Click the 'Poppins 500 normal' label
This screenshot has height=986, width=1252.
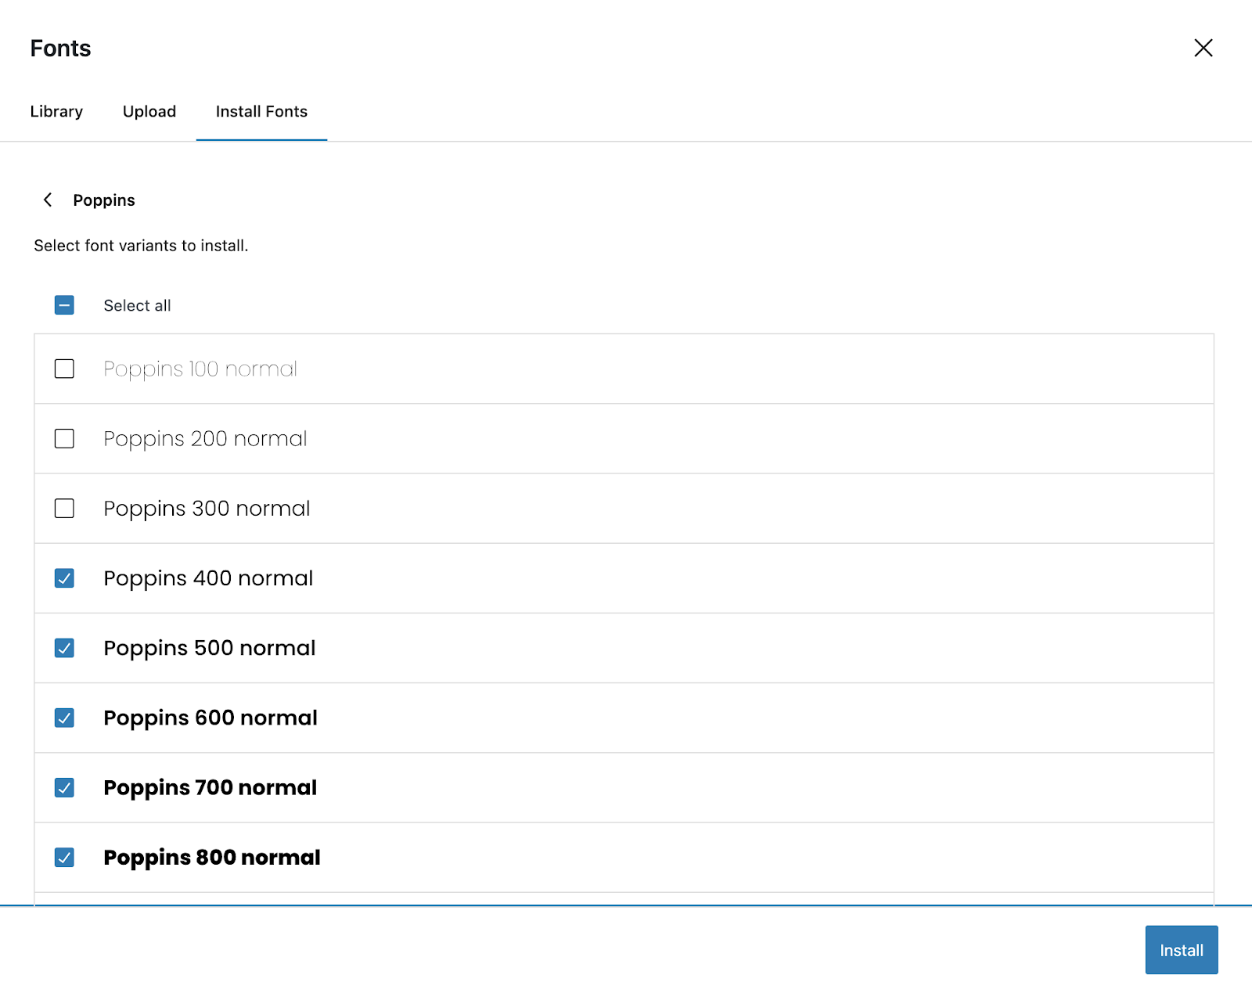[210, 648]
